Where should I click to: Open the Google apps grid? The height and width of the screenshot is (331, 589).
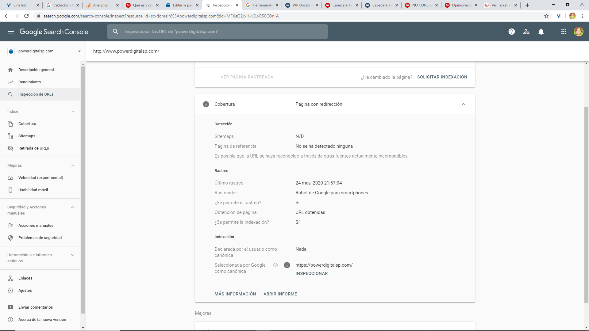click(x=564, y=32)
